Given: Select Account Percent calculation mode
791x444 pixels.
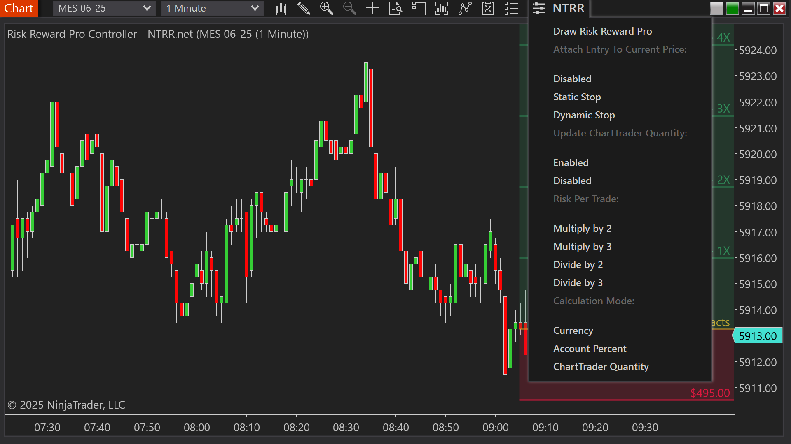Looking at the screenshot, I should point(590,348).
